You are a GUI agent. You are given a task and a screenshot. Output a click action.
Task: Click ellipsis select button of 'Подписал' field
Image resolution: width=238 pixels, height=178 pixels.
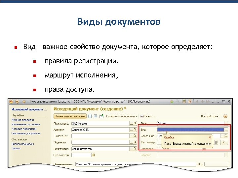coord(131,142)
